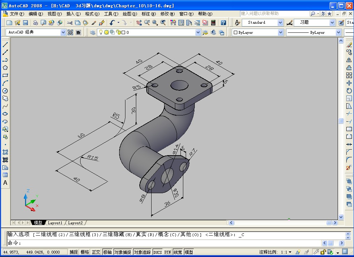Toggle 正交 ortho mode
This screenshot has height=257, width=354.
click(96, 252)
